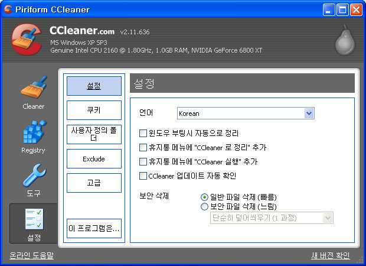
Task: Select 보안 파일 삭제 (느림) radio button
Action: click(204, 206)
